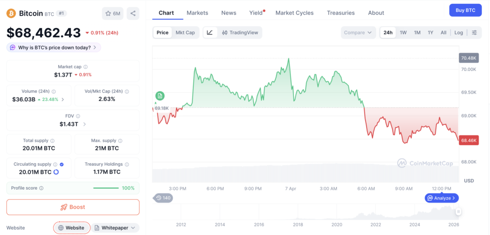Screen dimensions: 490x235
Task: Show Treasury Holdings info icon
Action: tap(126, 164)
